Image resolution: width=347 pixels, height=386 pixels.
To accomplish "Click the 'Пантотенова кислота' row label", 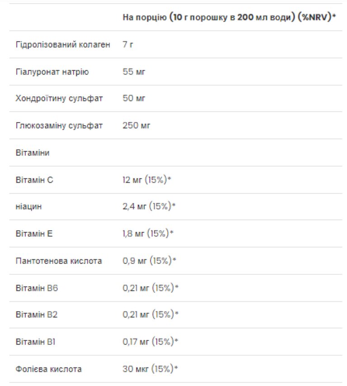I will [59, 261].
